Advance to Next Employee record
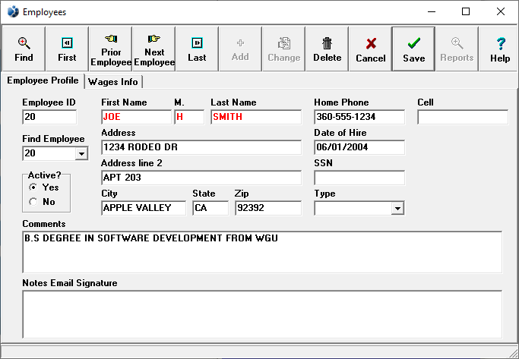519x359 pixels. [153, 49]
